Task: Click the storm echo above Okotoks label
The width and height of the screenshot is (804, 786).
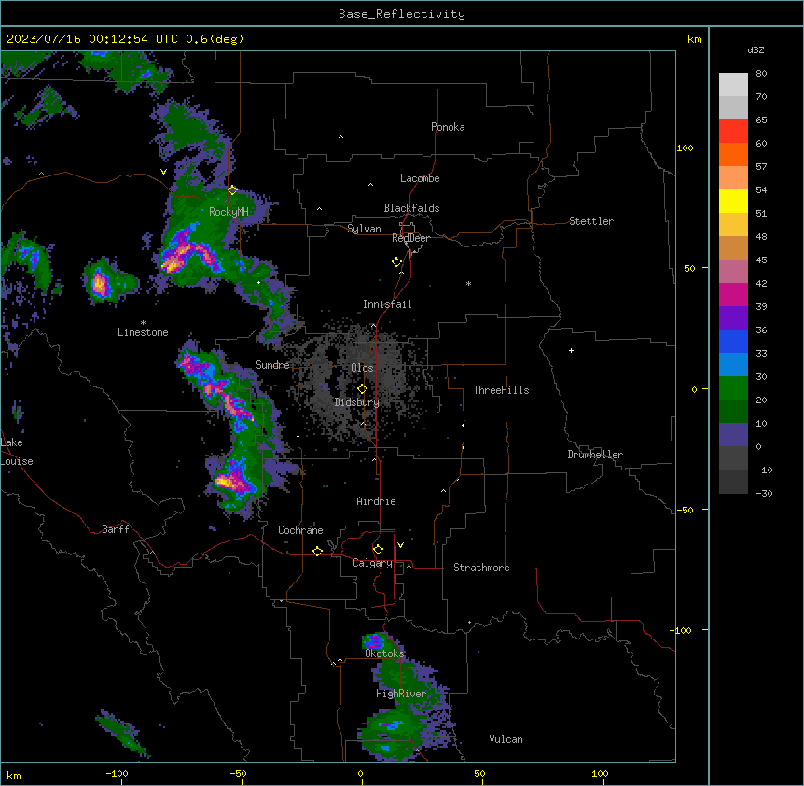Action: 374,641
